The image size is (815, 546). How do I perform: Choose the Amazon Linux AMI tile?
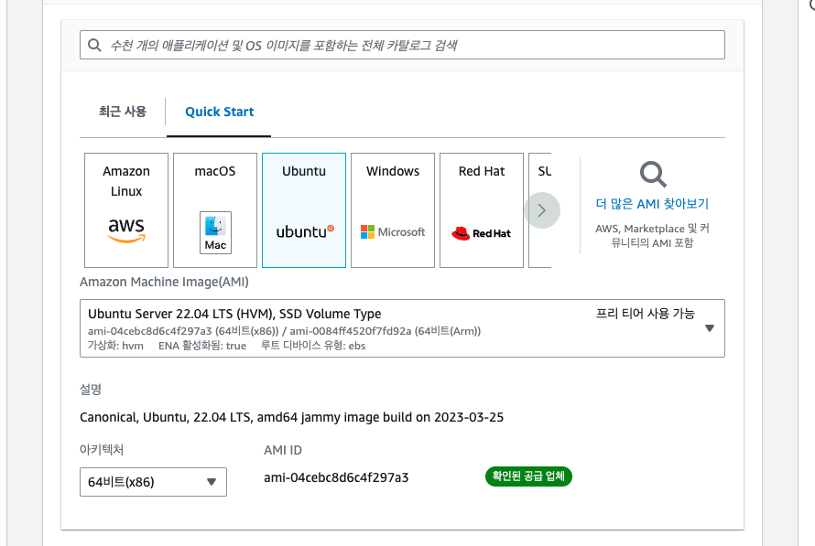tap(126, 210)
